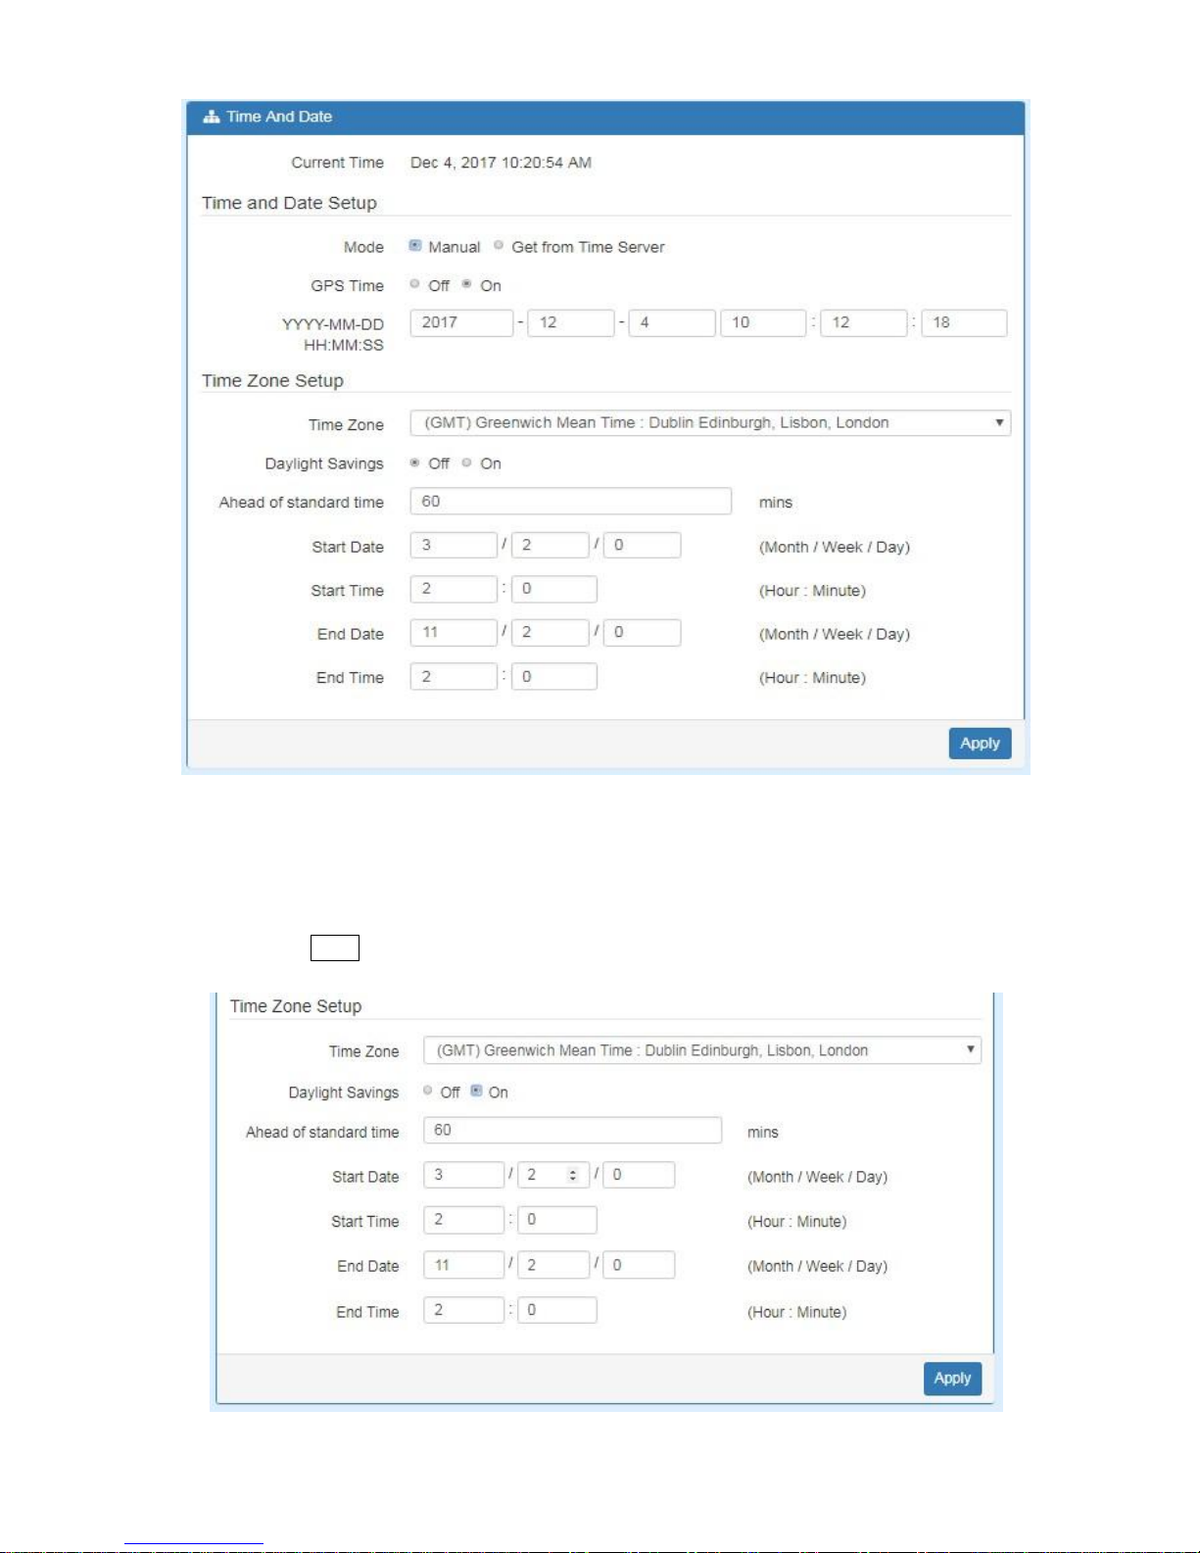This screenshot has height=1553, width=1200.
Task: Click upper mins unit label
Action: point(776,503)
